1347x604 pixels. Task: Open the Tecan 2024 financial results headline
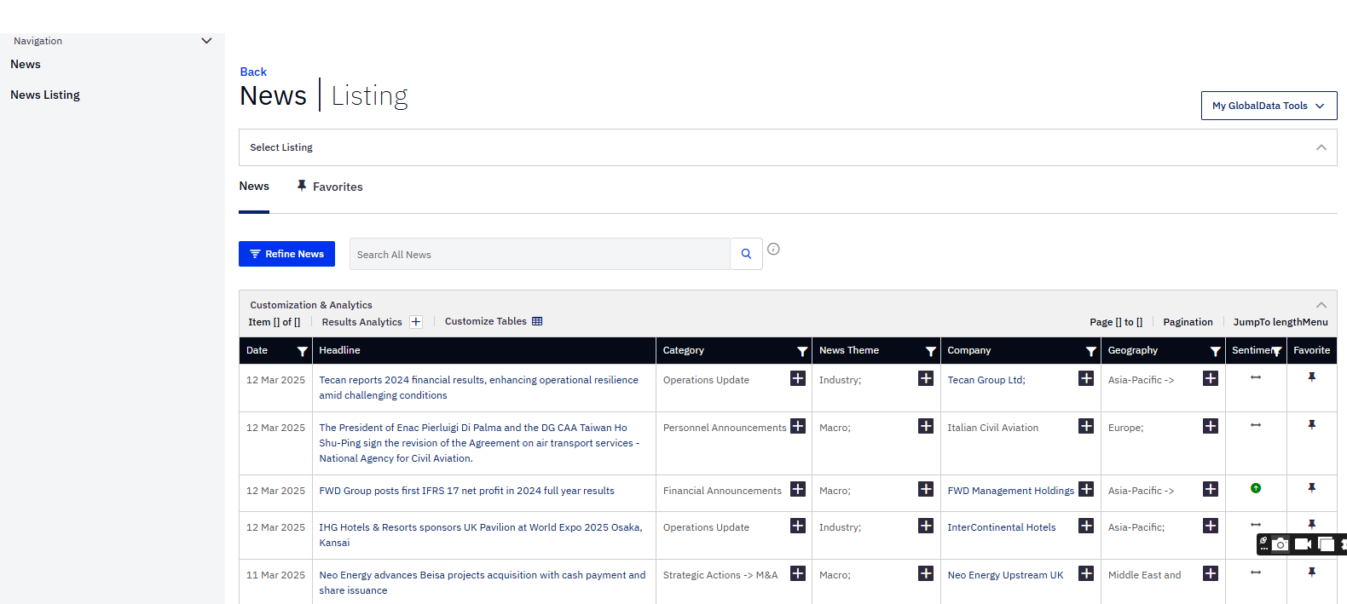478,380
